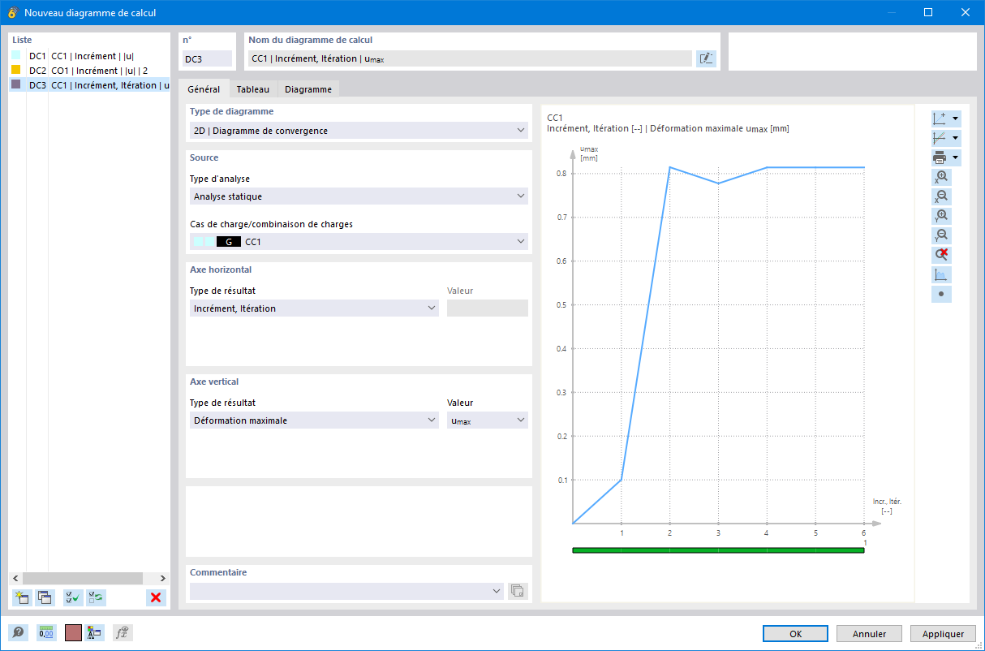Image resolution: width=985 pixels, height=651 pixels.
Task: Click the formula fx icon
Action: tap(123, 633)
